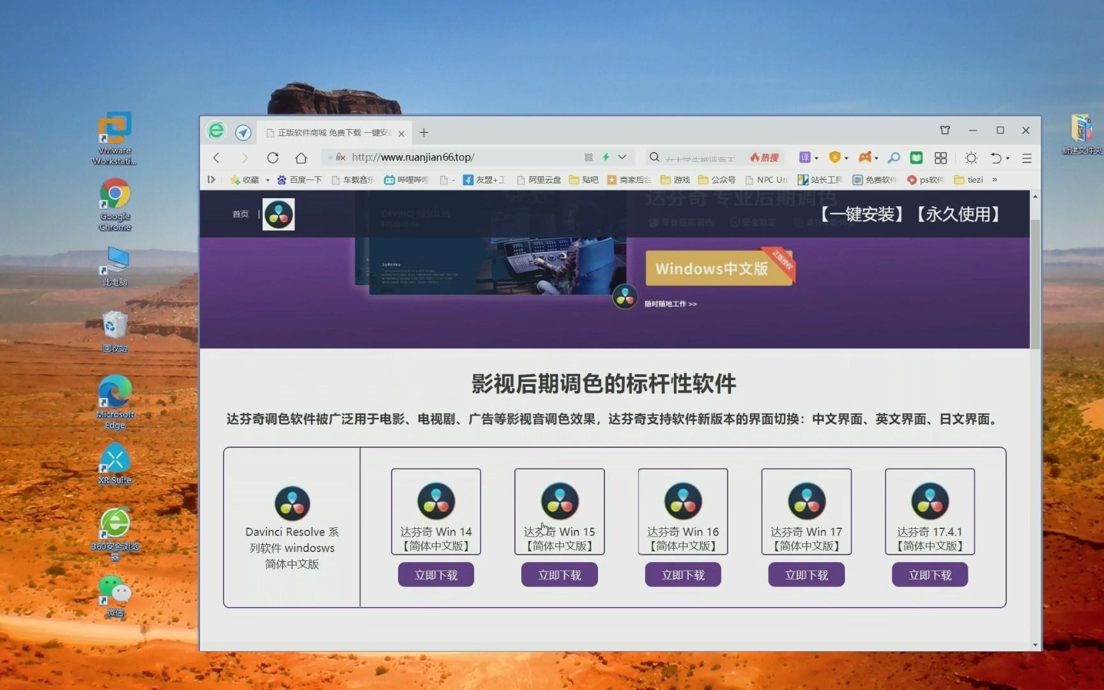
Task: Open Google Chrome desktop icon
Action: point(115,204)
